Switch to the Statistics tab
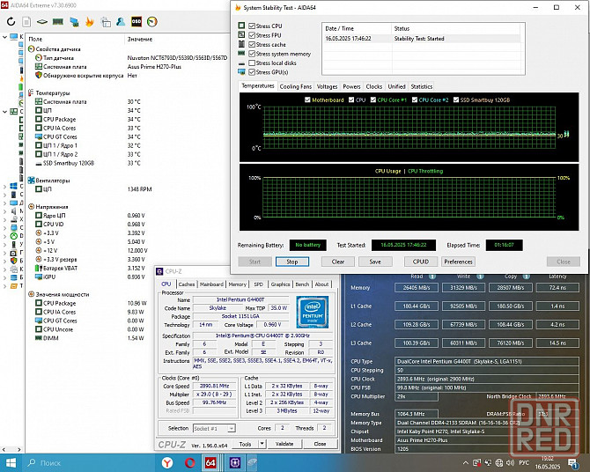590x472 pixels. pos(422,86)
